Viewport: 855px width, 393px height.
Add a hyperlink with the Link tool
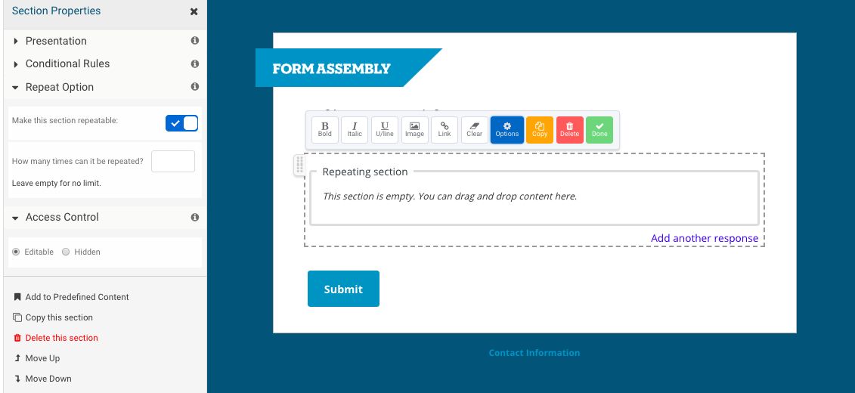click(445, 130)
